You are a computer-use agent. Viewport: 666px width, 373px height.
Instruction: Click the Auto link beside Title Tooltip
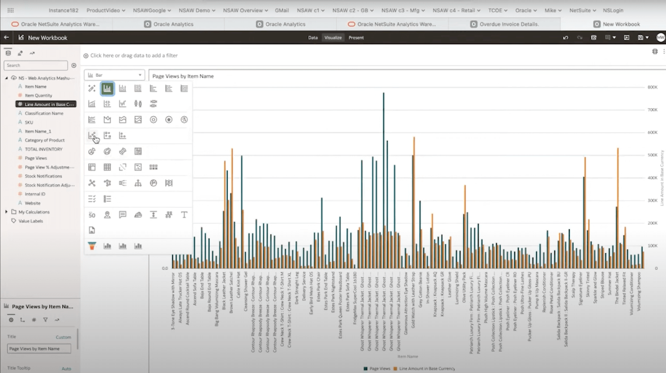[x=66, y=369]
